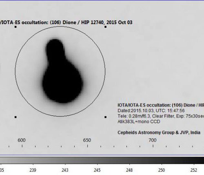
Task: Click the grayscale scale value '252'
Action: click(194, 170)
